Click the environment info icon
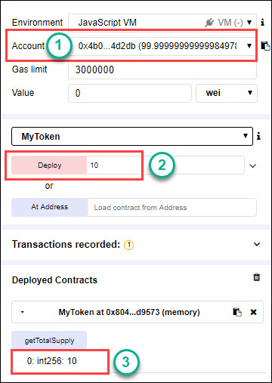Screen dimensions: 272x383 (x=262, y=23)
